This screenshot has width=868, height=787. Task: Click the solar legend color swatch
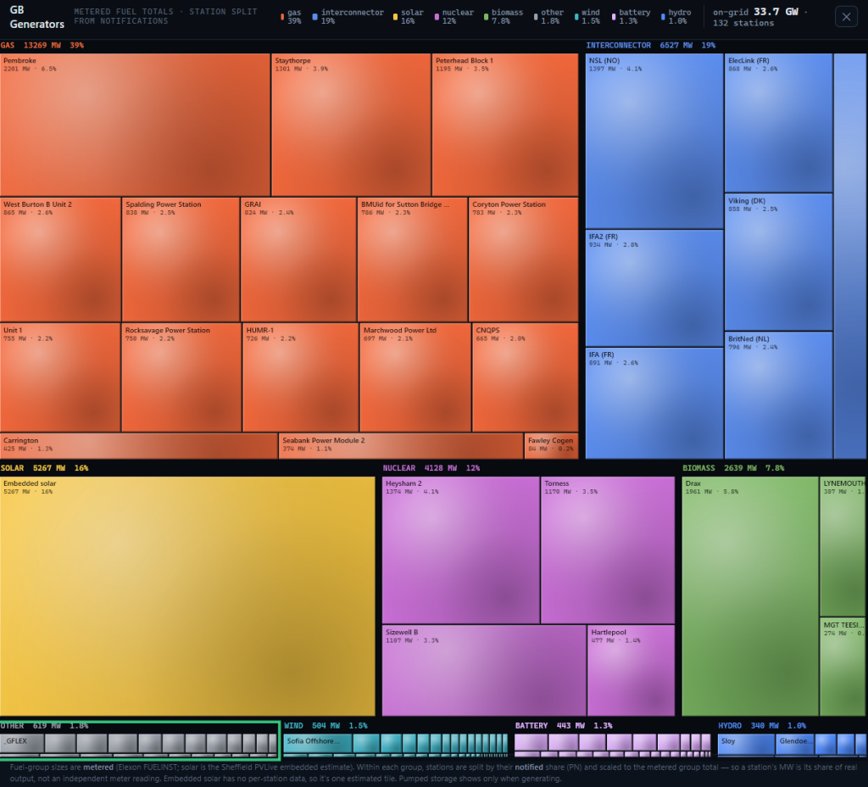click(x=395, y=17)
